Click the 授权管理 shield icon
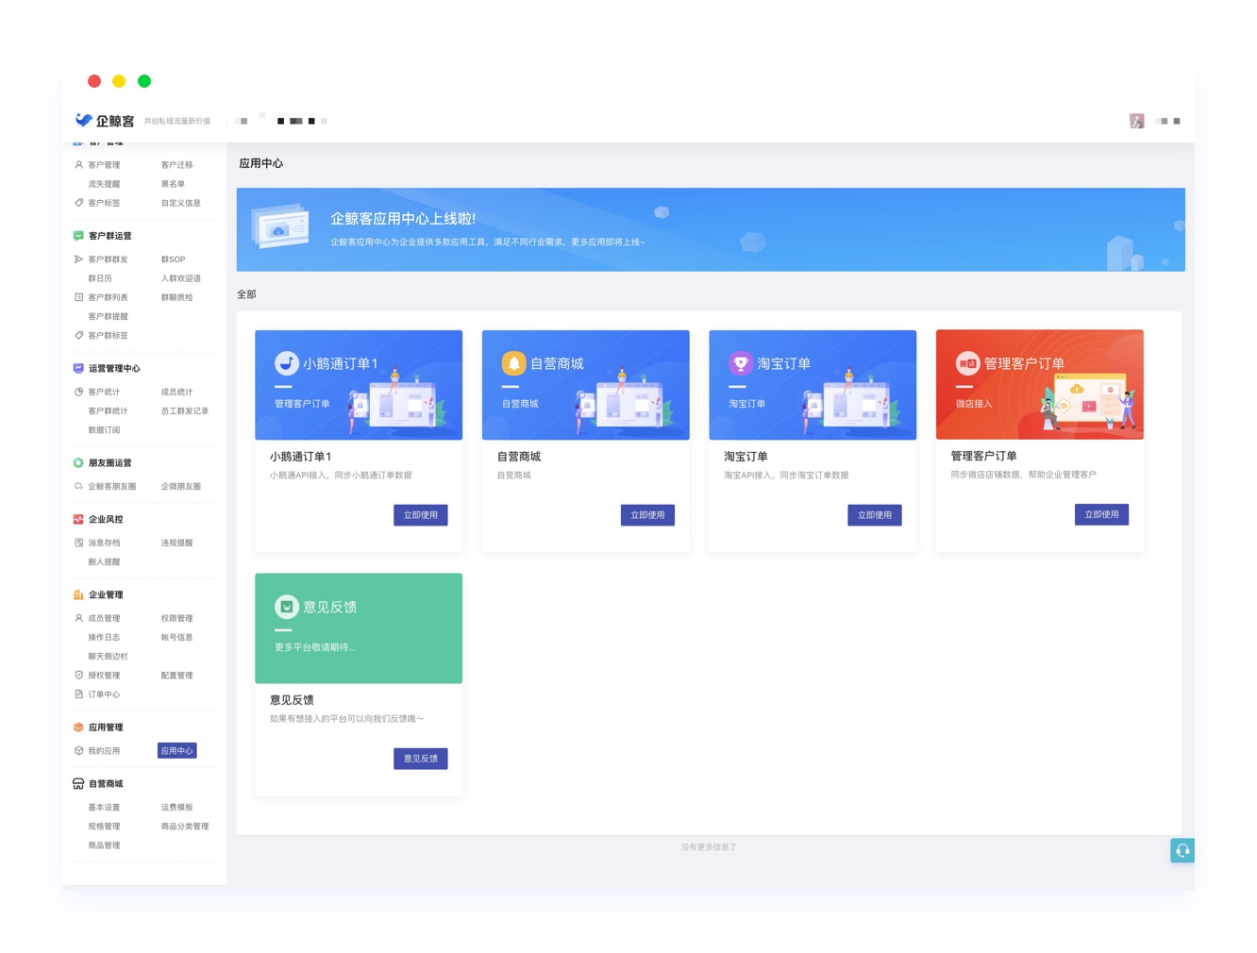This screenshot has height=953, width=1257. tap(78, 675)
